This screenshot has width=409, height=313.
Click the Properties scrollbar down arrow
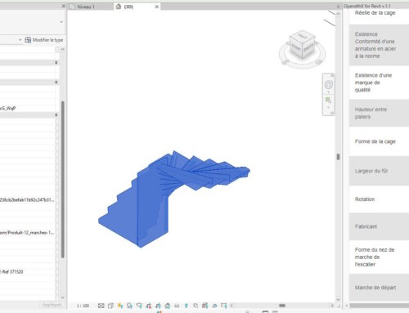tap(63, 297)
